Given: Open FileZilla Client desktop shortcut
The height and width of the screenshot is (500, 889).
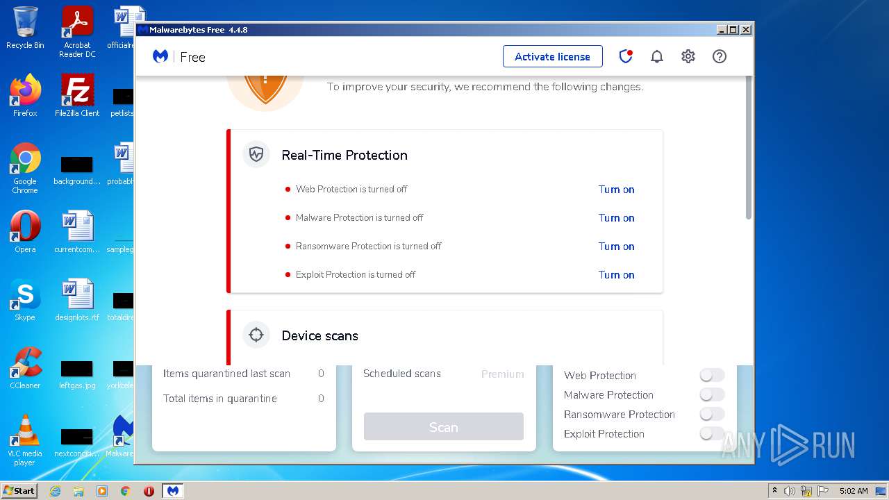Looking at the screenshot, I should (x=77, y=95).
